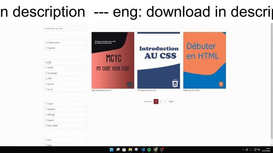Tick the HTML language checkbox
This screenshot has height=153, width=273.
[x=46, y=68]
